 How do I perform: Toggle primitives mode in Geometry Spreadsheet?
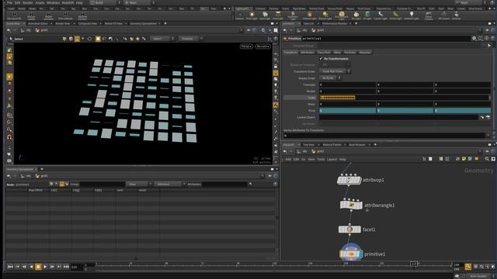tap(62, 184)
